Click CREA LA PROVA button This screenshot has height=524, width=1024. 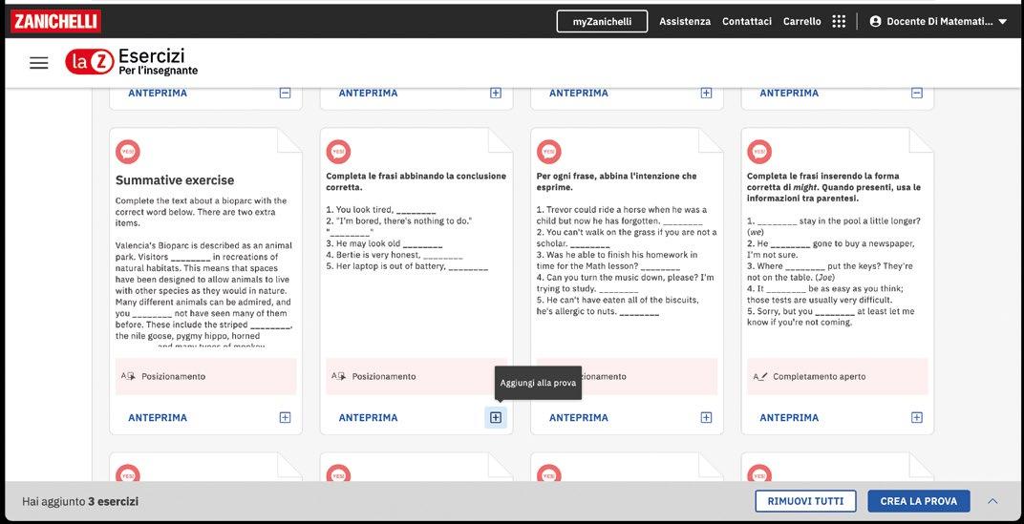[918, 501]
